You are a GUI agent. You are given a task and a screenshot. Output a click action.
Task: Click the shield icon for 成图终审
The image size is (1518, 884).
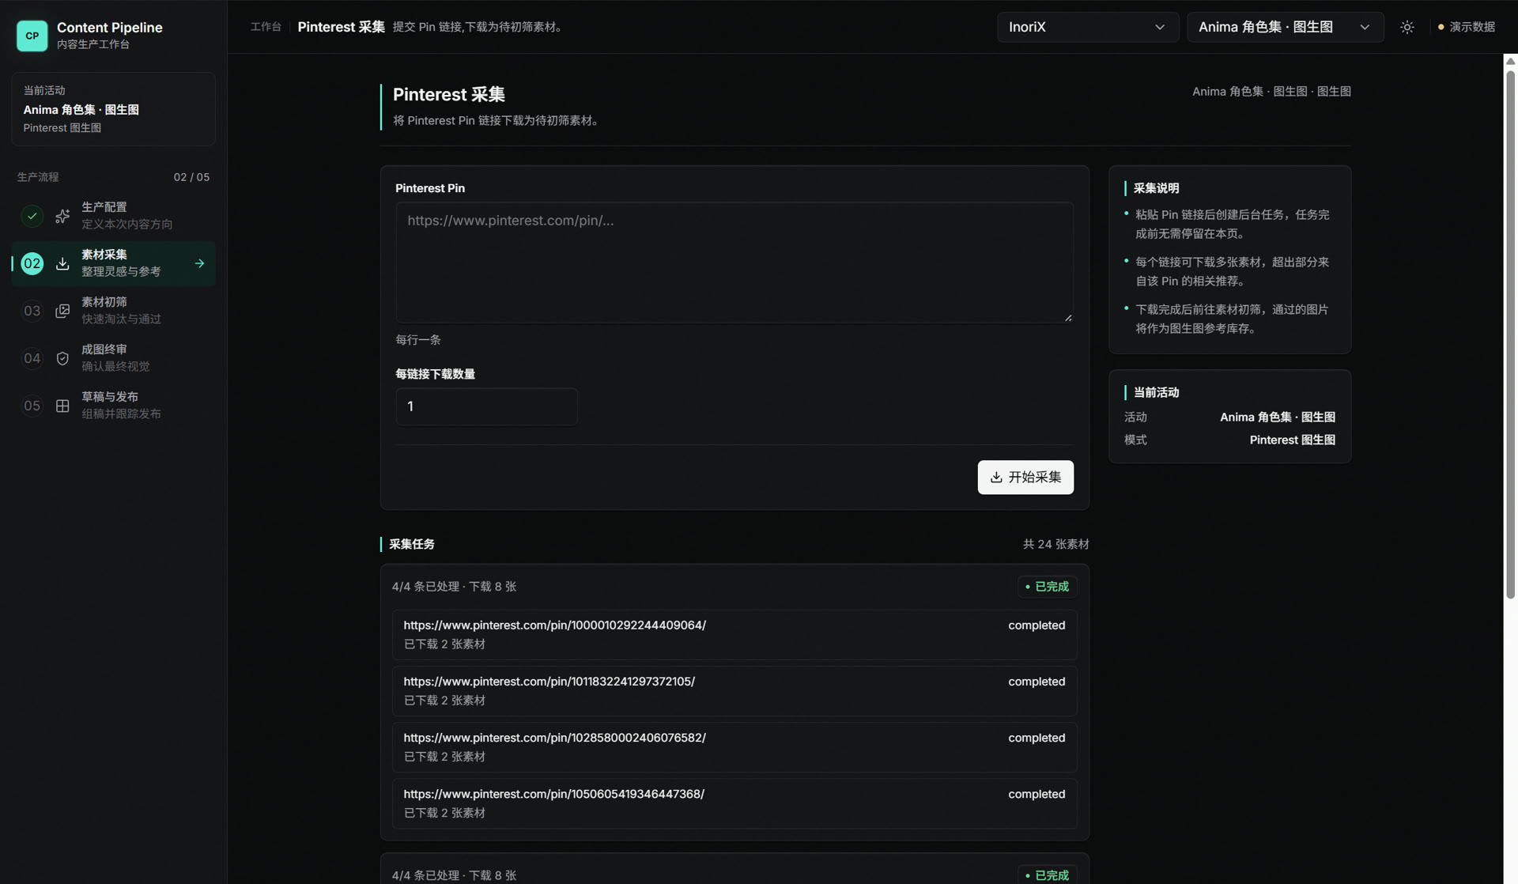(62, 358)
